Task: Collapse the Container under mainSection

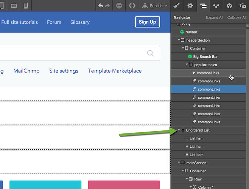Action: (x=183, y=170)
